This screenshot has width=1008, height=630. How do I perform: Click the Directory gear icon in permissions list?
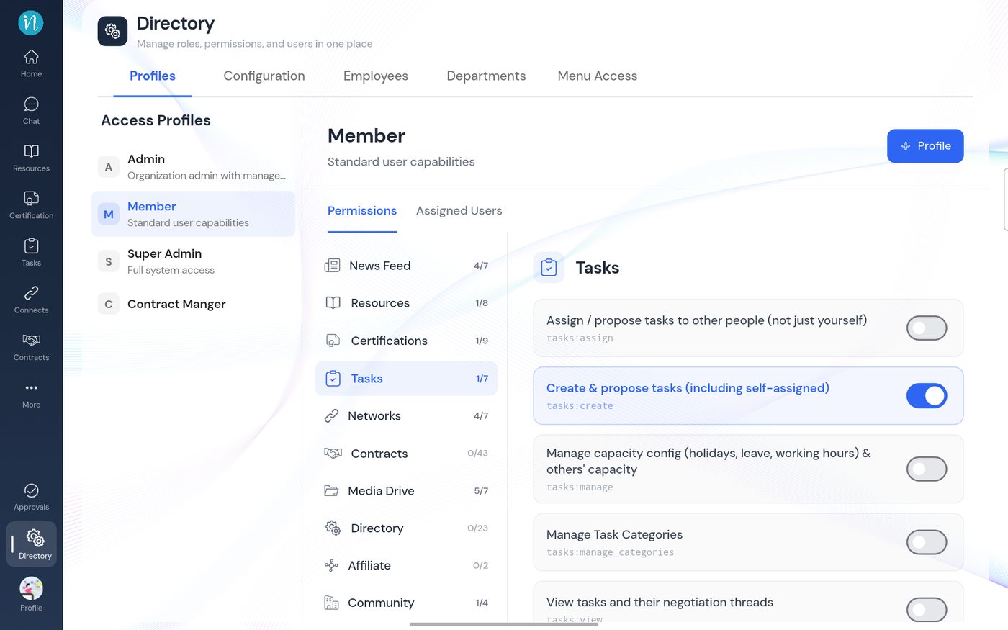[333, 528]
